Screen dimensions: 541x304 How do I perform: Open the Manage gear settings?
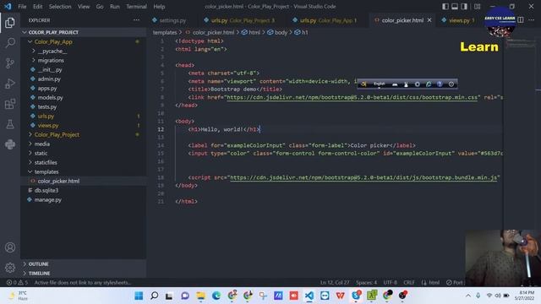click(10, 267)
